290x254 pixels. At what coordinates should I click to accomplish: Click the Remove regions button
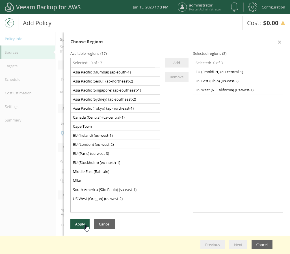[176, 77]
